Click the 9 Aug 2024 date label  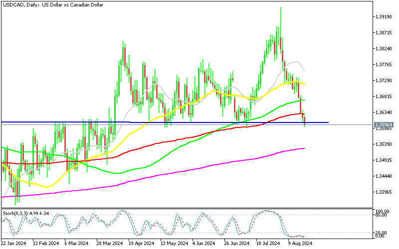[x=299, y=244]
